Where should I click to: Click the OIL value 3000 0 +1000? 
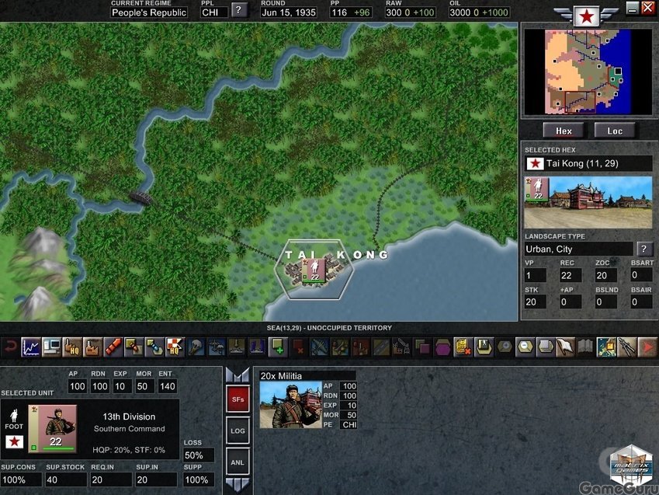tap(479, 12)
